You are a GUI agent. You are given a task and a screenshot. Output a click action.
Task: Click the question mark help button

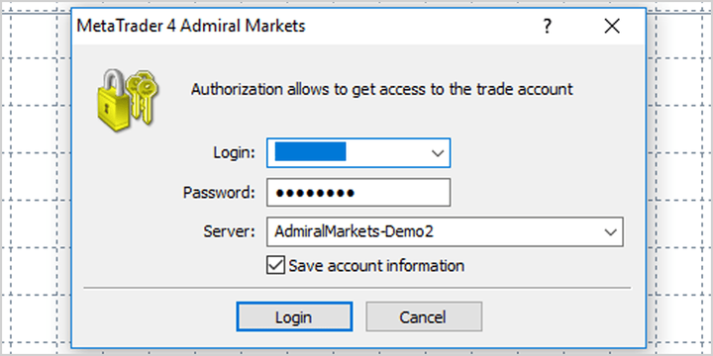[x=548, y=27]
